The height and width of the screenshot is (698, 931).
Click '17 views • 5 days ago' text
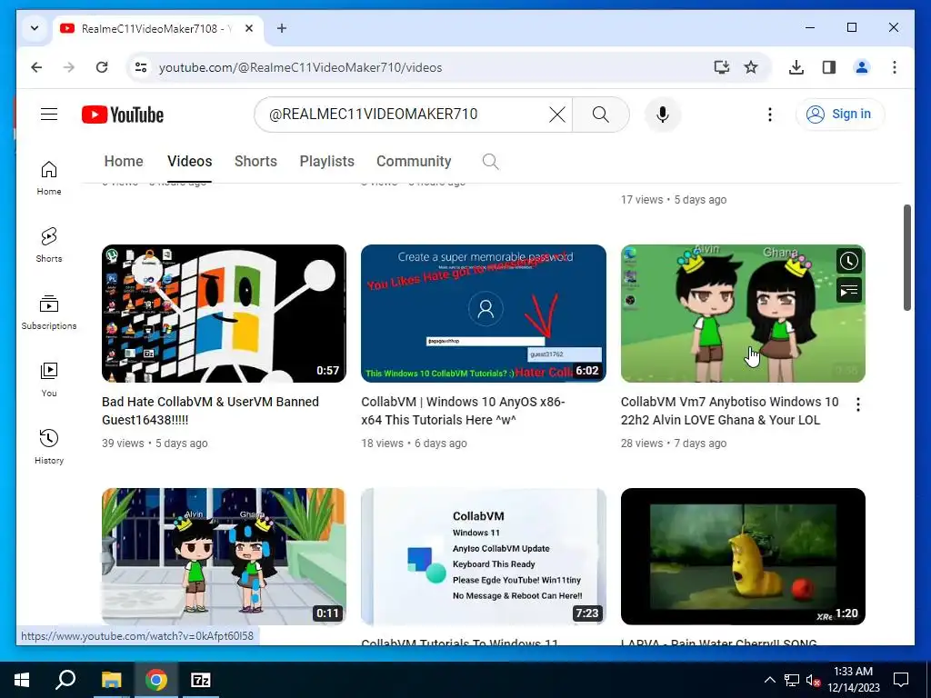click(674, 200)
